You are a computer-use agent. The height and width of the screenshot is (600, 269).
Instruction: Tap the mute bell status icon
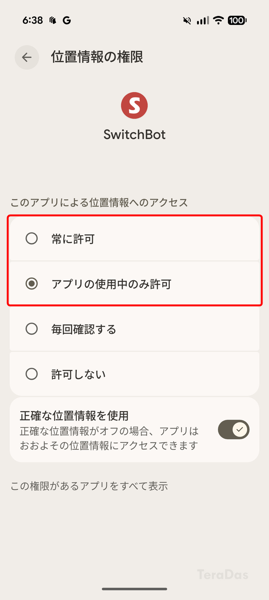click(188, 21)
